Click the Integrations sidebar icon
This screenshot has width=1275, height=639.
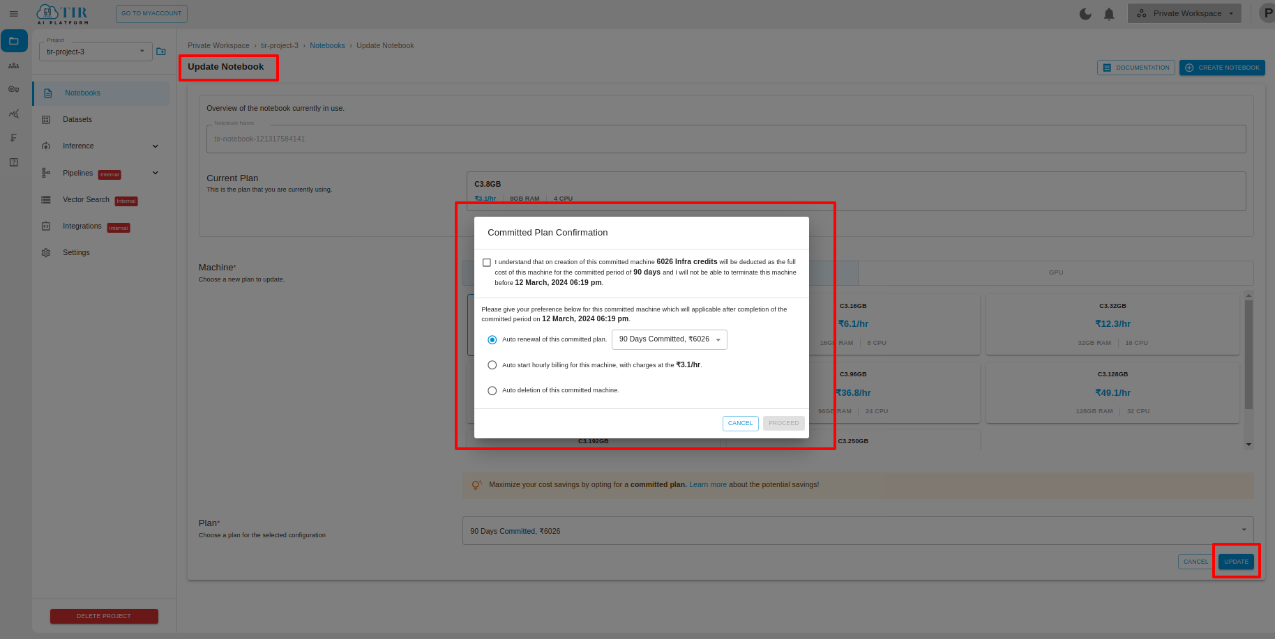click(46, 226)
